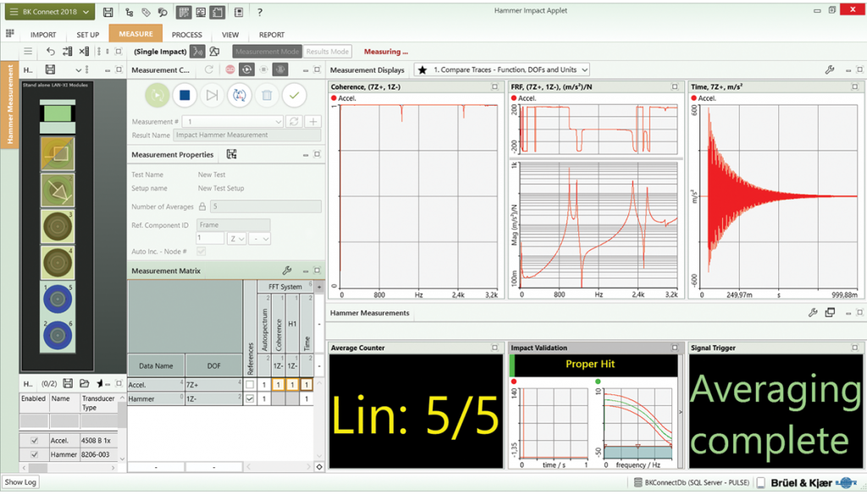Toggle the Hammer reference checkbox in Measurement Matrix
This screenshot has height=495, width=867.
pyautogui.click(x=249, y=399)
